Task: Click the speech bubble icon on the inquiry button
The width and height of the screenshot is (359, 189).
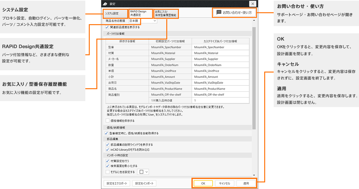Action: (219, 12)
